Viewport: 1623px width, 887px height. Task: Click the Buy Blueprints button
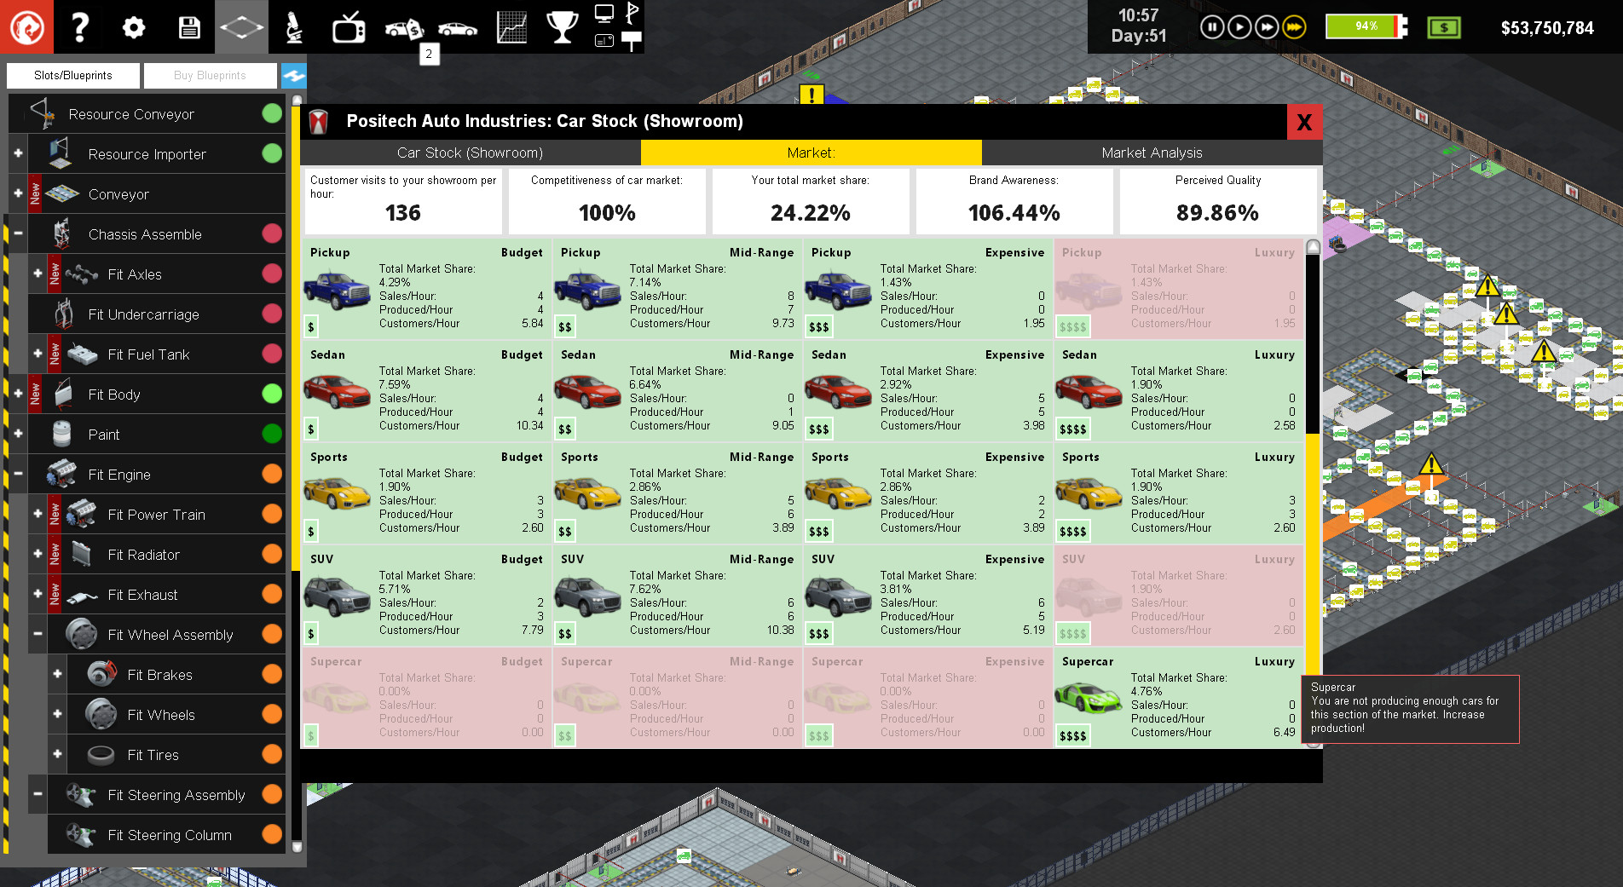click(x=210, y=75)
